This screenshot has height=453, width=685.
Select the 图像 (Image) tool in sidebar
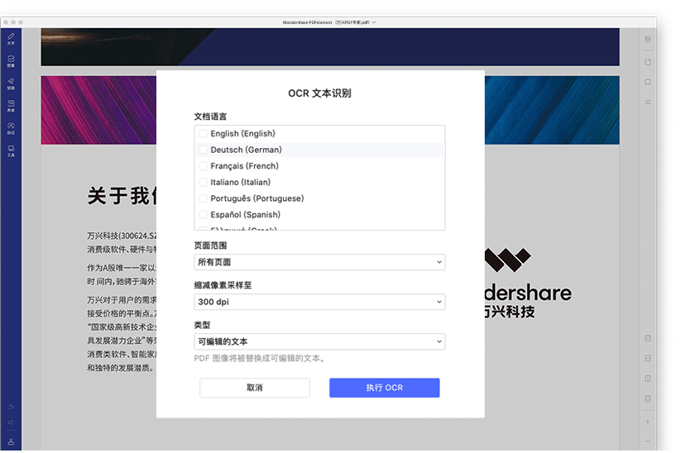(x=11, y=61)
